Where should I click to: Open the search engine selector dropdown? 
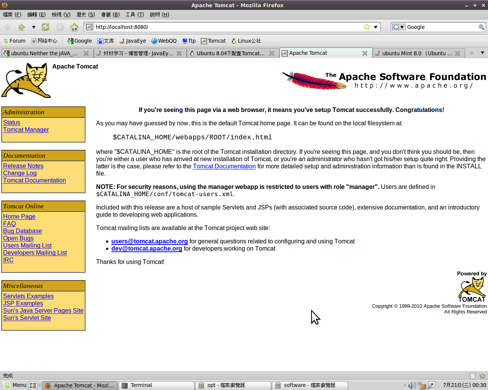pyautogui.click(x=399, y=27)
